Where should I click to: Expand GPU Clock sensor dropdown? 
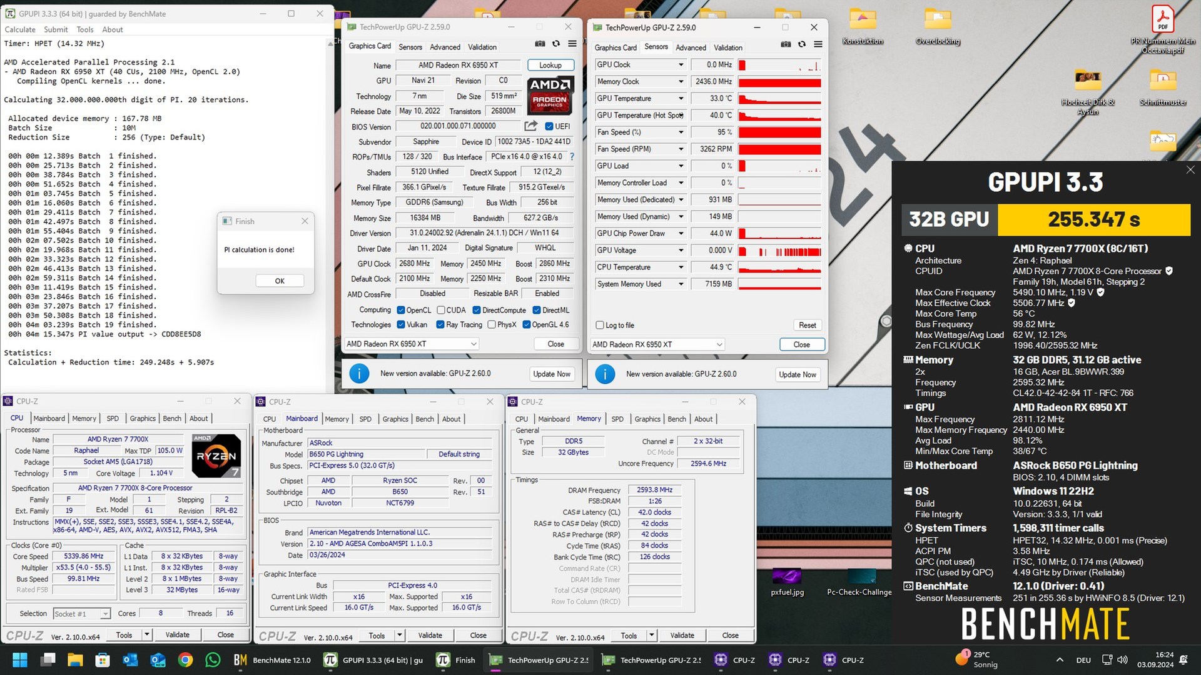pos(681,65)
